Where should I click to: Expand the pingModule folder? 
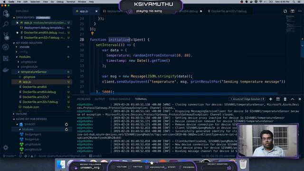19,62
